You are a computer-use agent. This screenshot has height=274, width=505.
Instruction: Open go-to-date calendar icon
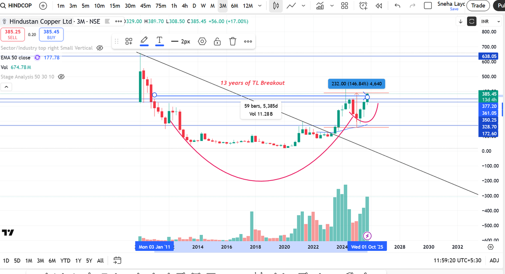pos(118,261)
